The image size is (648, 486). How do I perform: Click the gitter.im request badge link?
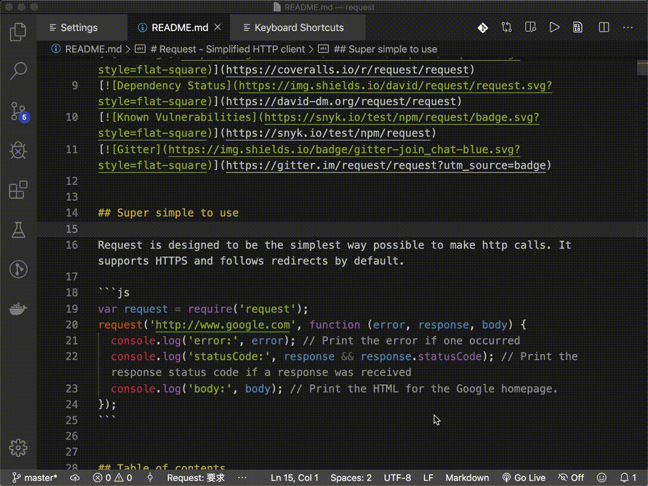coord(385,165)
